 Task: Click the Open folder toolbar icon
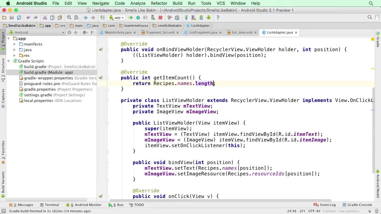pyautogui.click(x=4, y=18)
